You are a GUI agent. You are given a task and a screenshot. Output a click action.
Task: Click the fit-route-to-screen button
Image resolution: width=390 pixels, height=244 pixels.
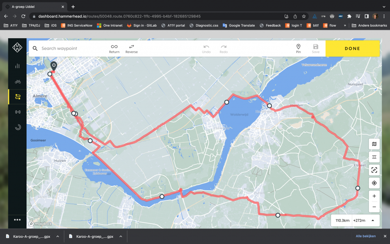pyautogui.click(x=374, y=170)
